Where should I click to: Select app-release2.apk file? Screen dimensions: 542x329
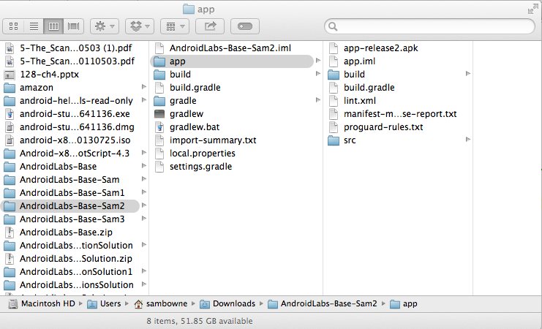tap(380, 48)
